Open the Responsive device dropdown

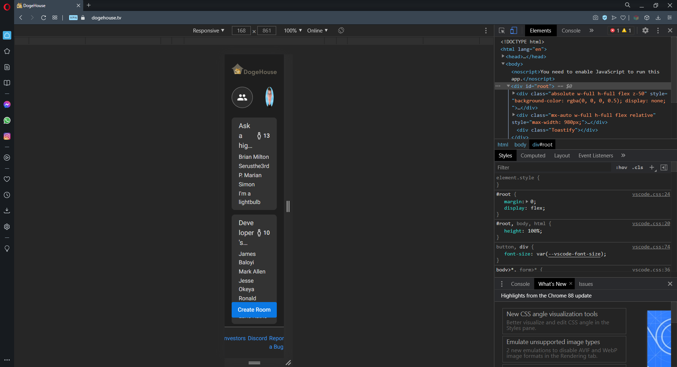click(x=208, y=31)
